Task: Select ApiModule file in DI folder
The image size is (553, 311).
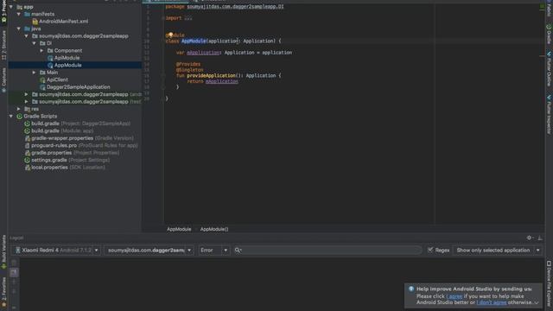Action: [x=67, y=58]
